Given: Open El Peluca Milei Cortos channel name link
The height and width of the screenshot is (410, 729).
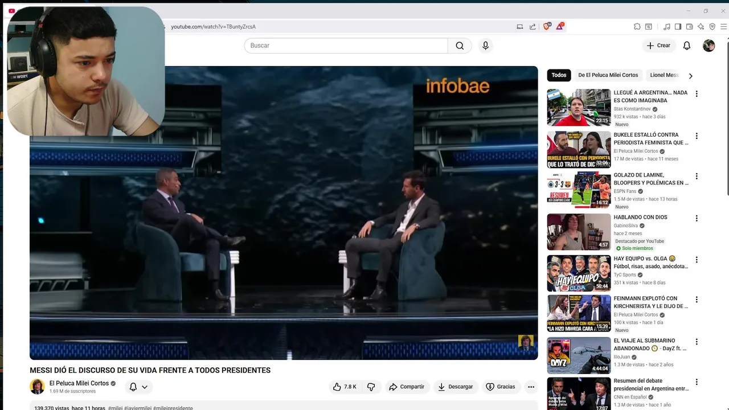Looking at the screenshot, I should (x=79, y=383).
